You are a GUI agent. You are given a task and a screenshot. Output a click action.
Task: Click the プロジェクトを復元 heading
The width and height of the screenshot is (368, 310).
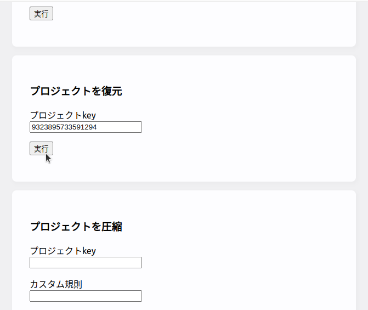[76, 91]
